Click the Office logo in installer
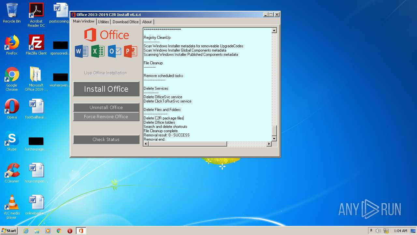Screen dimensions: 417x235 click(x=106, y=35)
